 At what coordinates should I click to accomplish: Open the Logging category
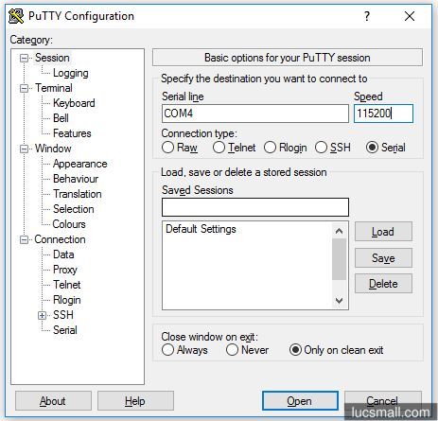pyautogui.click(x=71, y=73)
